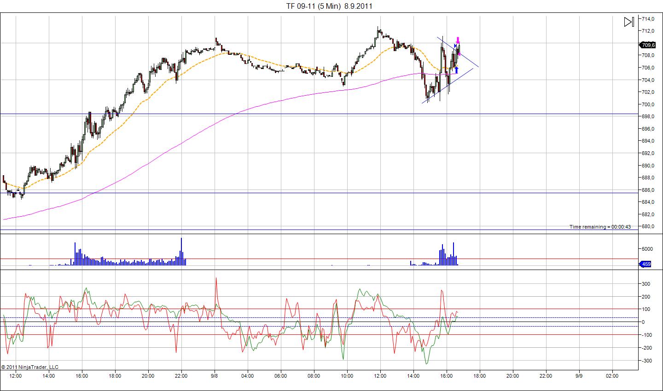Image resolution: width=663 pixels, height=391 pixels.
Task: Click the Time remaining countdown text
Action: 600,227
